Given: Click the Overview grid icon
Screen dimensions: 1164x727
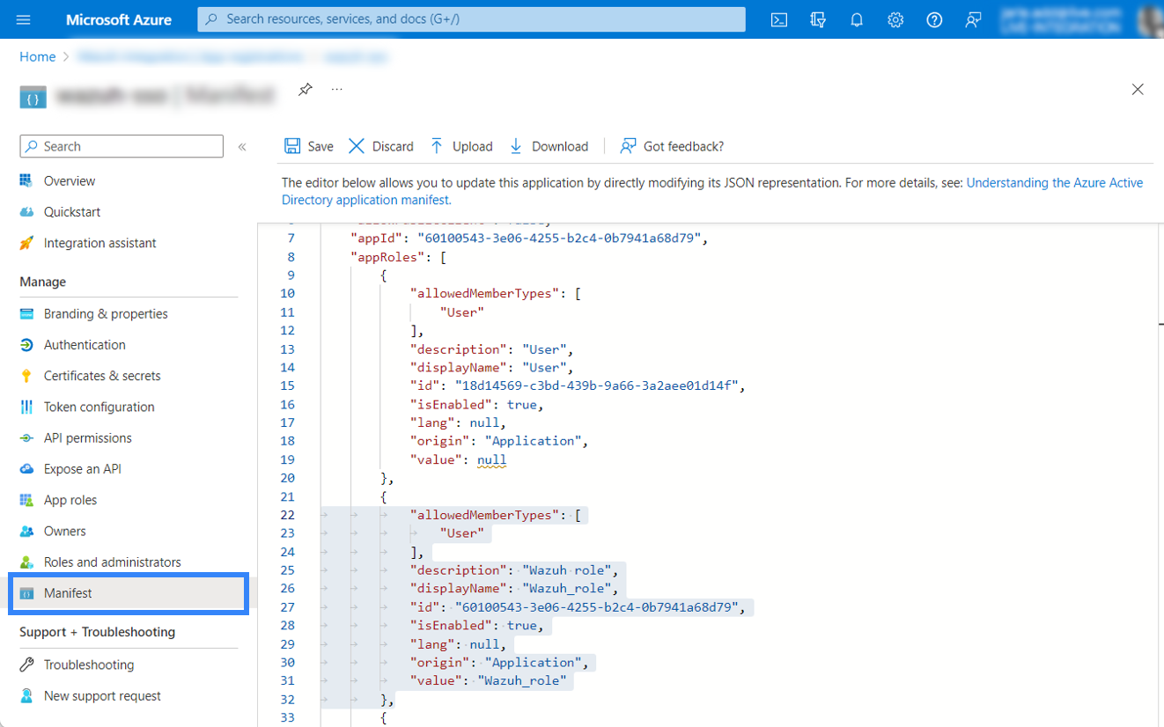Looking at the screenshot, I should click(x=26, y=180).
